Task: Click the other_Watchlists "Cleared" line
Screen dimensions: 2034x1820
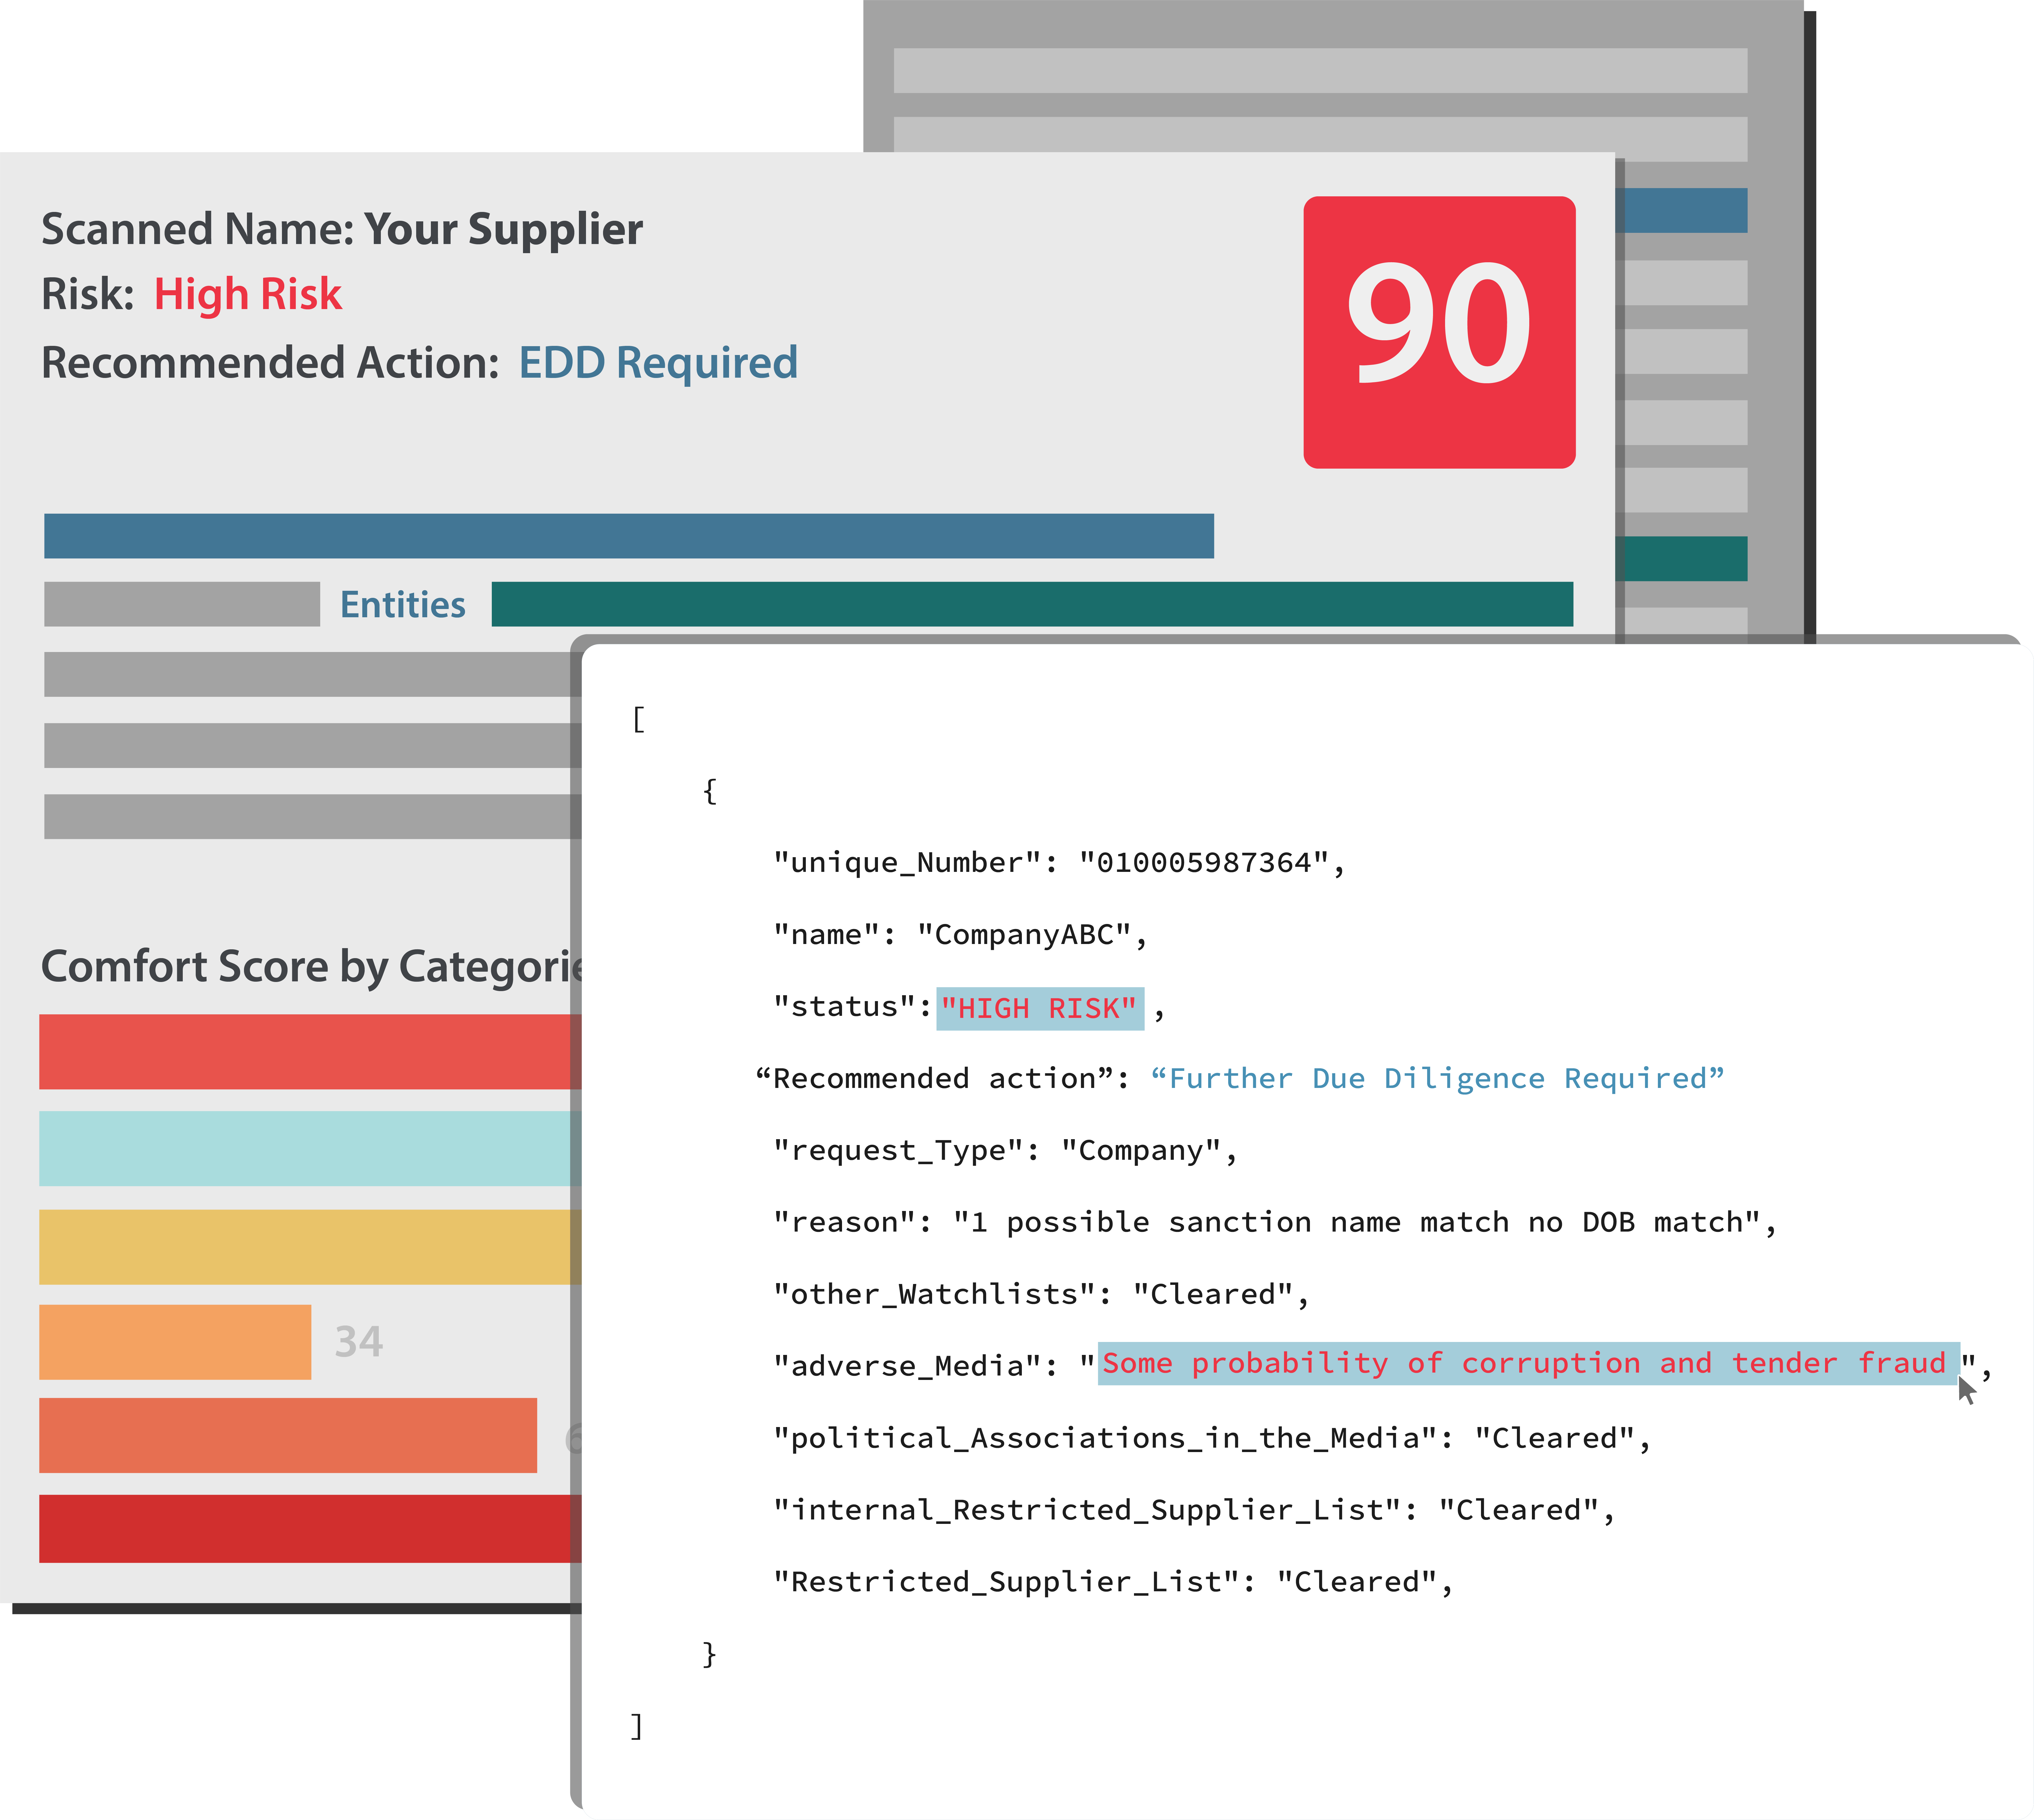Action: [1041, 1295]
